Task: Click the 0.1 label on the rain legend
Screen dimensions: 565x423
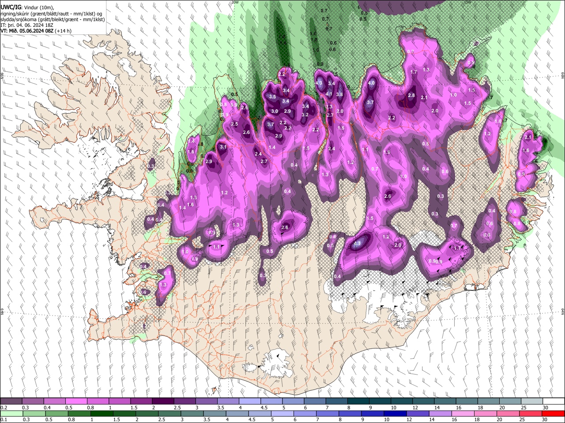Action: (4, 420)
